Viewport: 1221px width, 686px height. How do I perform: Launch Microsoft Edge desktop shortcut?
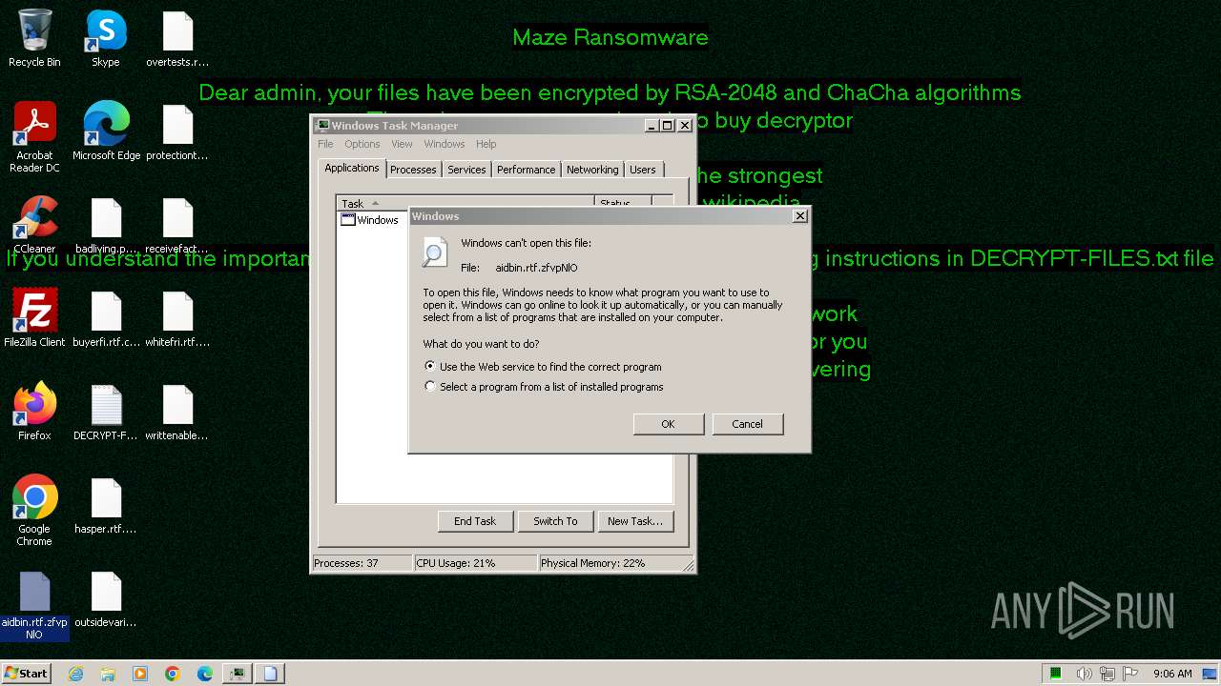coord(106,131)
